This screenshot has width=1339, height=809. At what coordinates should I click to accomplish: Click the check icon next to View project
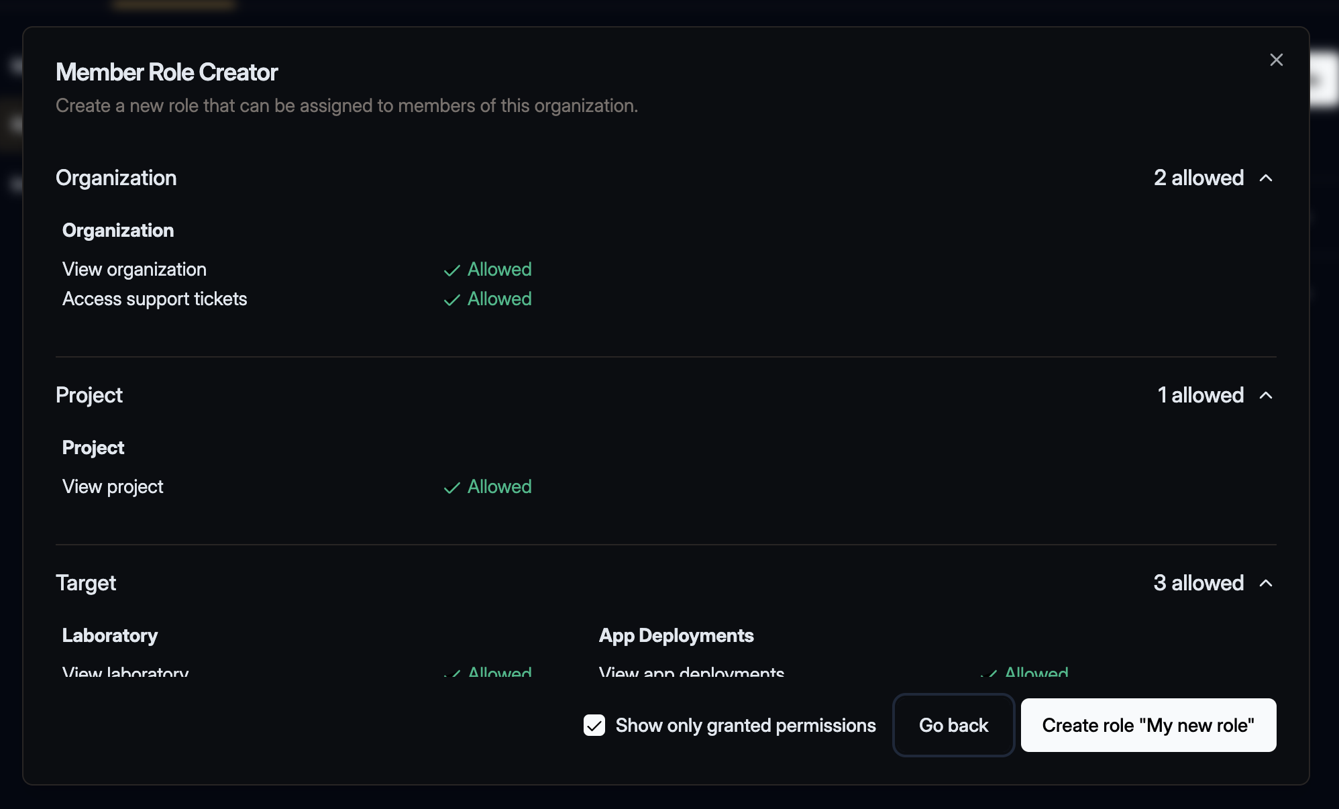(452, 487)
